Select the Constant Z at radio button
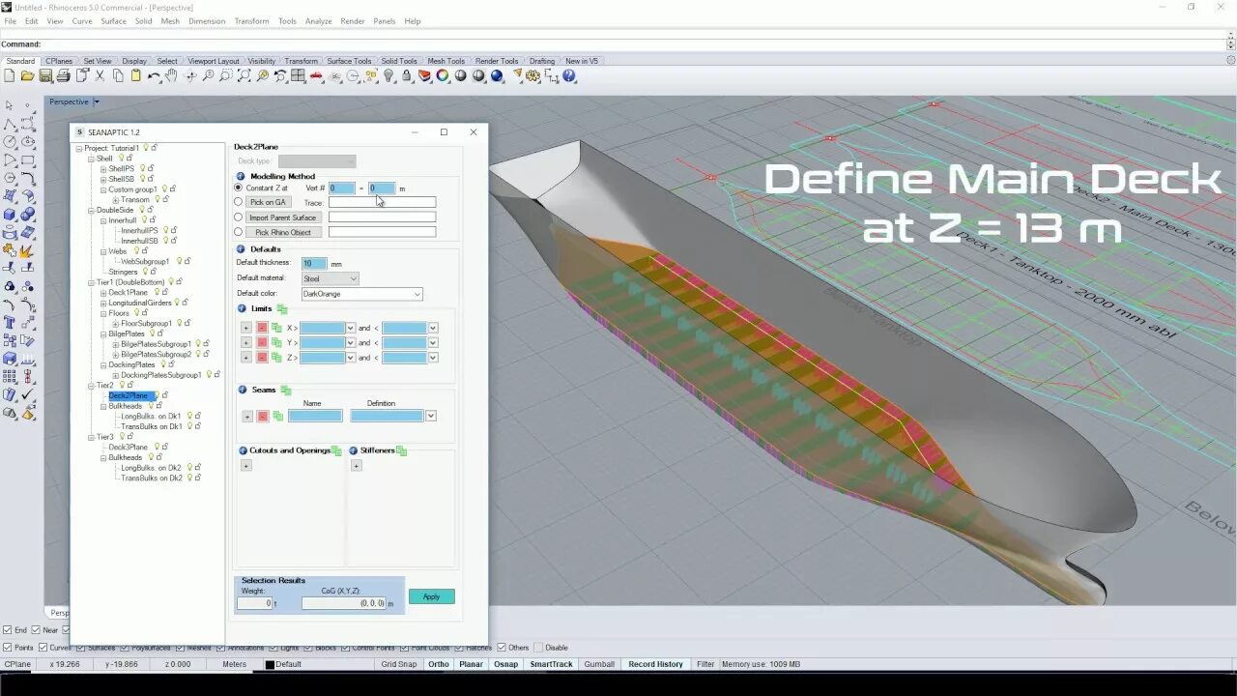The image size is (1237, 696). (x=239, y=188)
